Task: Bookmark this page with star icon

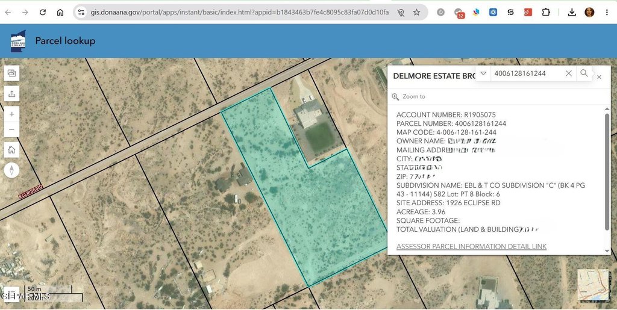Action: click(417, 12)
